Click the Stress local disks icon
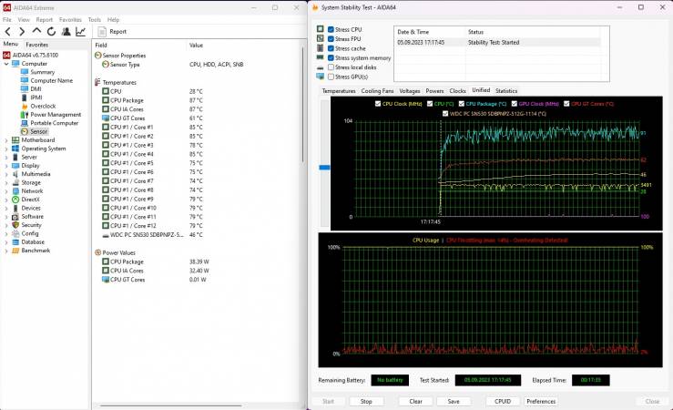The width and height of the screenshot is (673, 410). tap(321, 67)
